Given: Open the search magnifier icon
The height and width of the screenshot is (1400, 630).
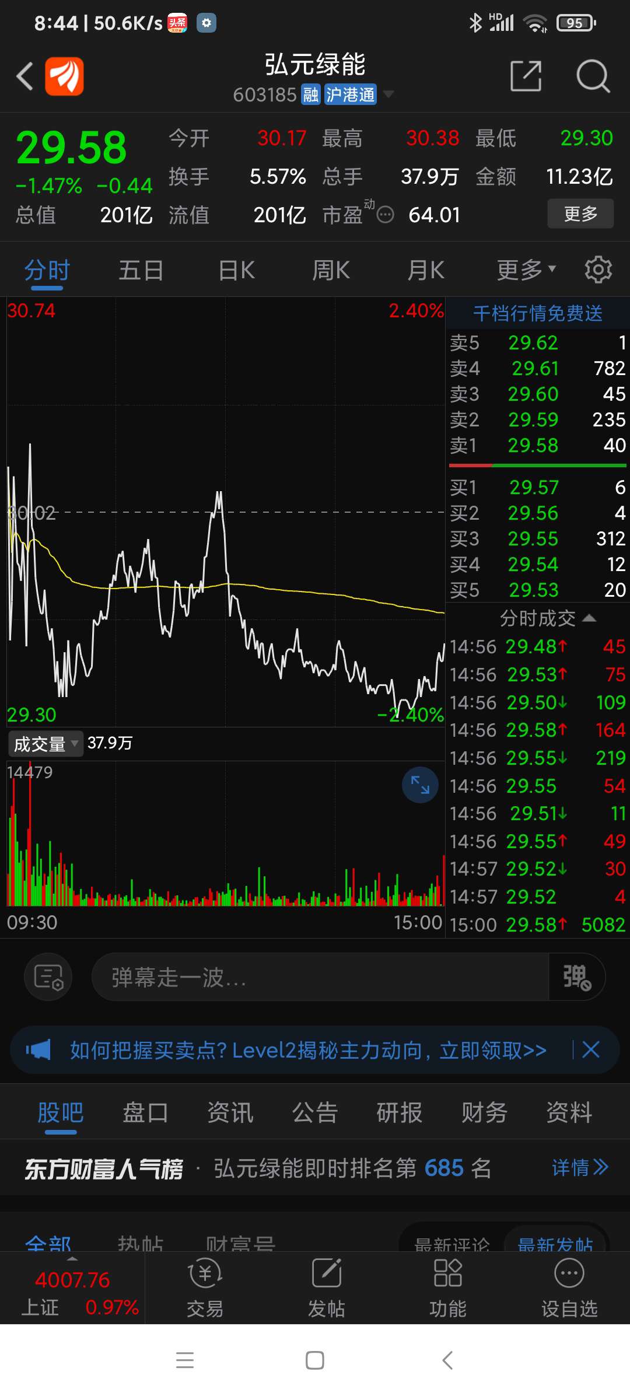Looking at the screenshot, I should (x=593, y=76).
